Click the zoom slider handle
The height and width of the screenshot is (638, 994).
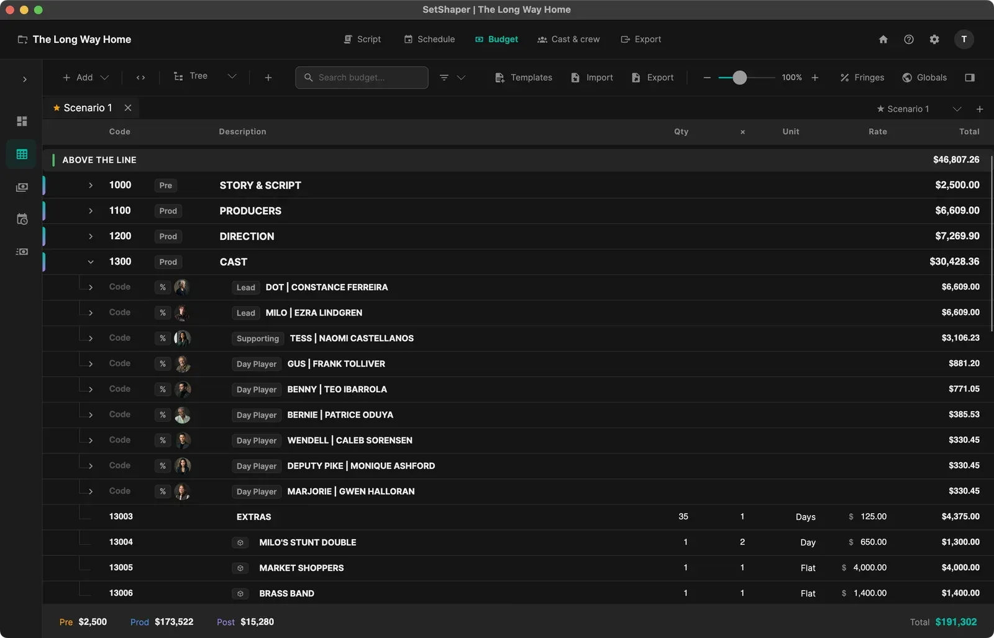pyautogui.click(x=739, y=78)
